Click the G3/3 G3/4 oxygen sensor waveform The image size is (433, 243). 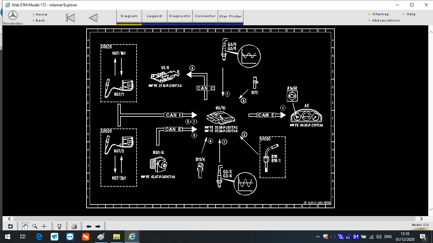point(245,183)
